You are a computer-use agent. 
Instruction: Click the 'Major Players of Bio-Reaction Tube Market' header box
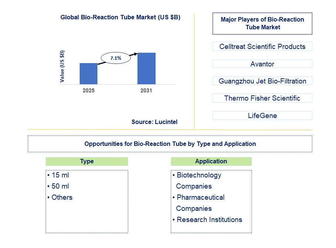point(262,23)
